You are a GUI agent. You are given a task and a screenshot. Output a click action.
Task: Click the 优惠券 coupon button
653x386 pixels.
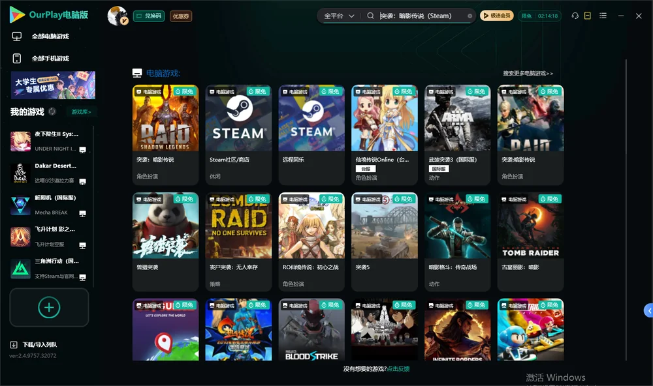pos(181,16)
